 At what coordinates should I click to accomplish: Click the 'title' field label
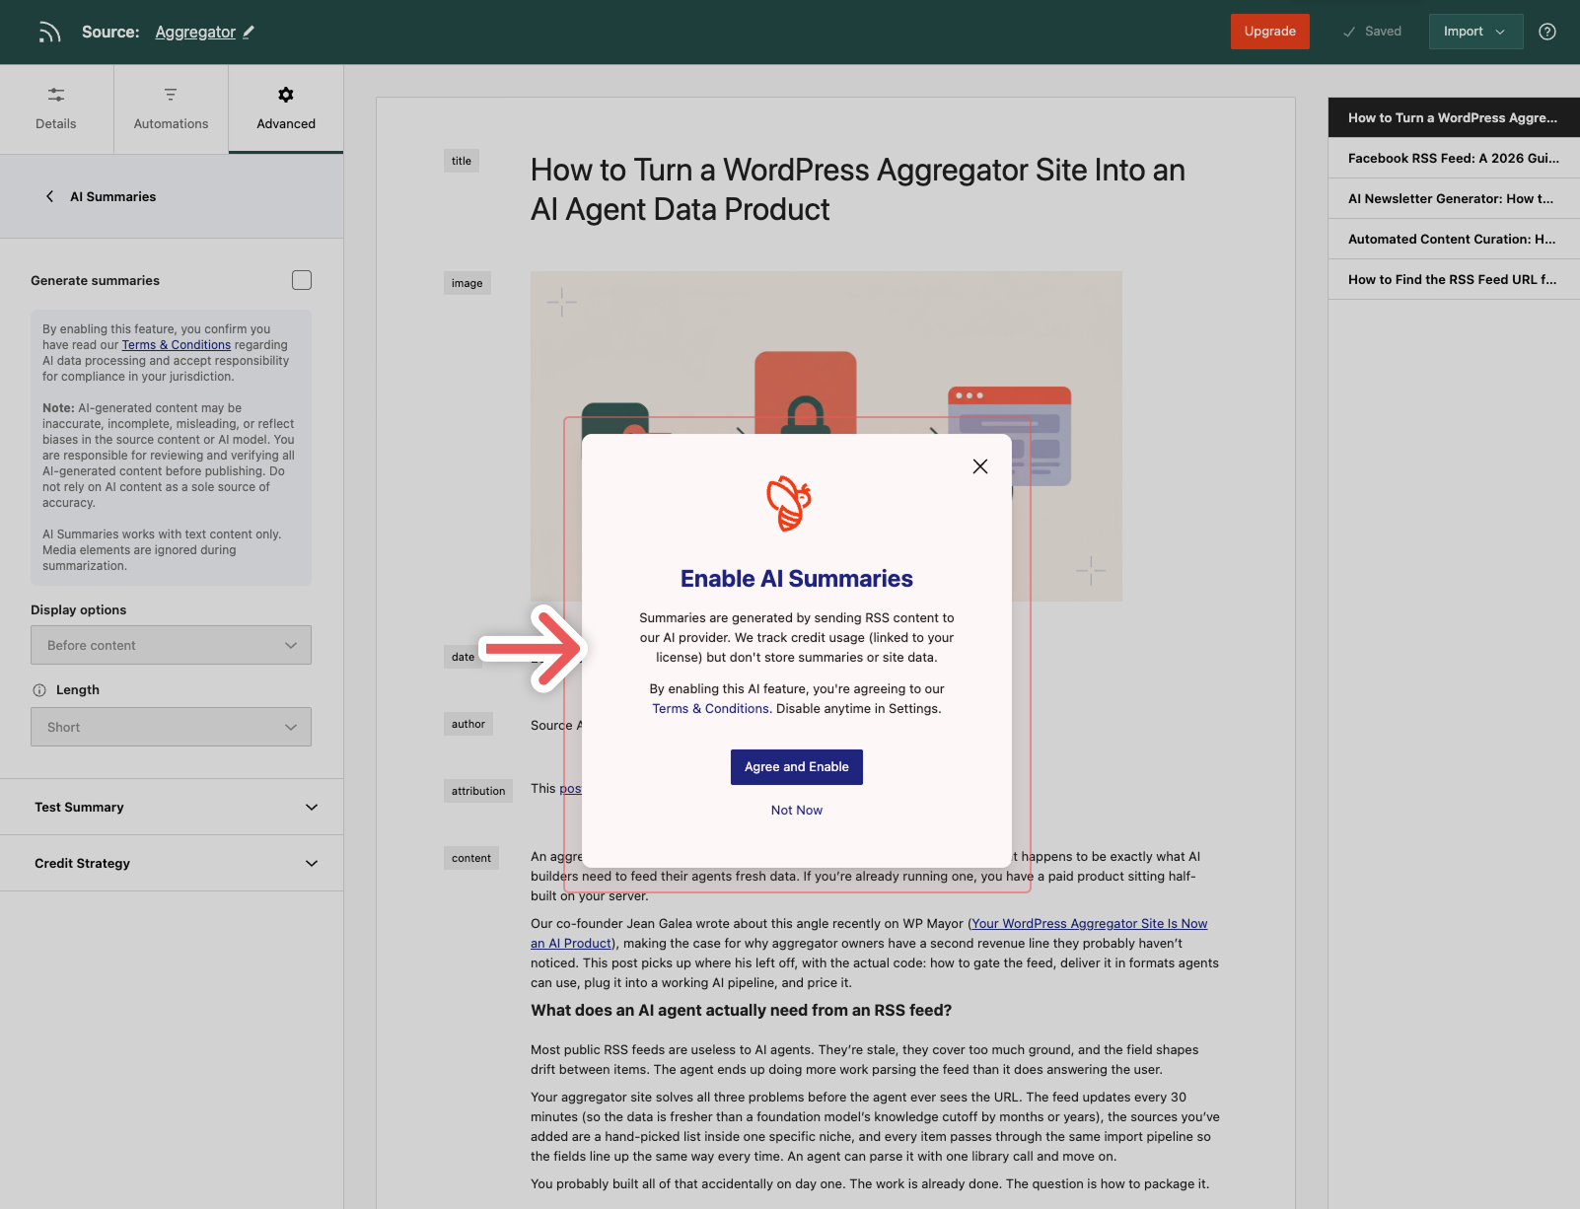coord(462,161)
